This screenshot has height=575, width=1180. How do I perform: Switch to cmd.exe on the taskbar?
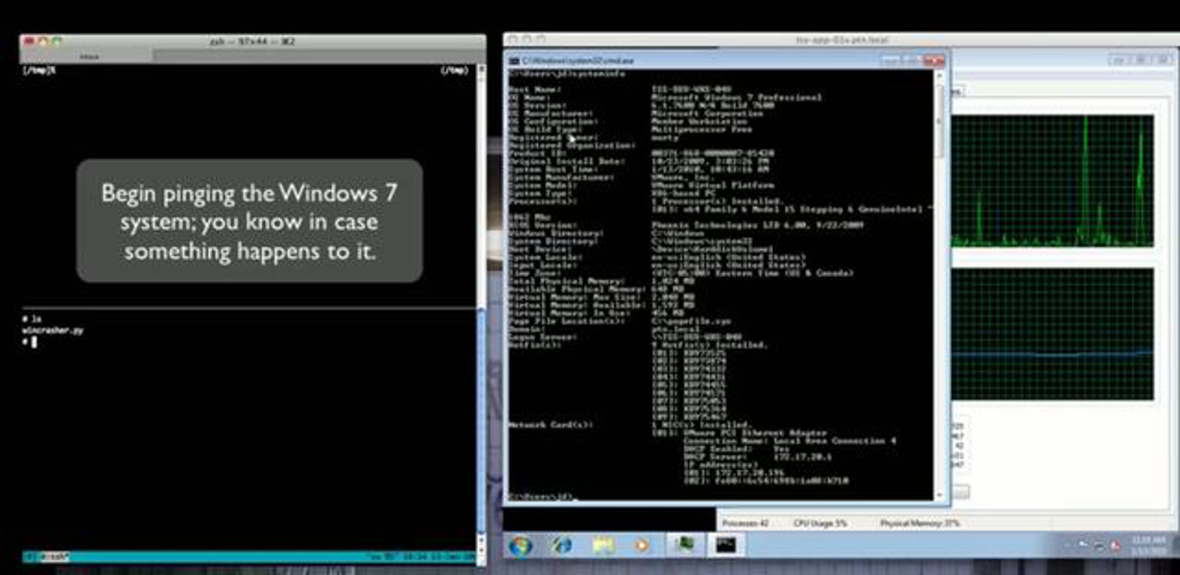(x=725, y=545)
